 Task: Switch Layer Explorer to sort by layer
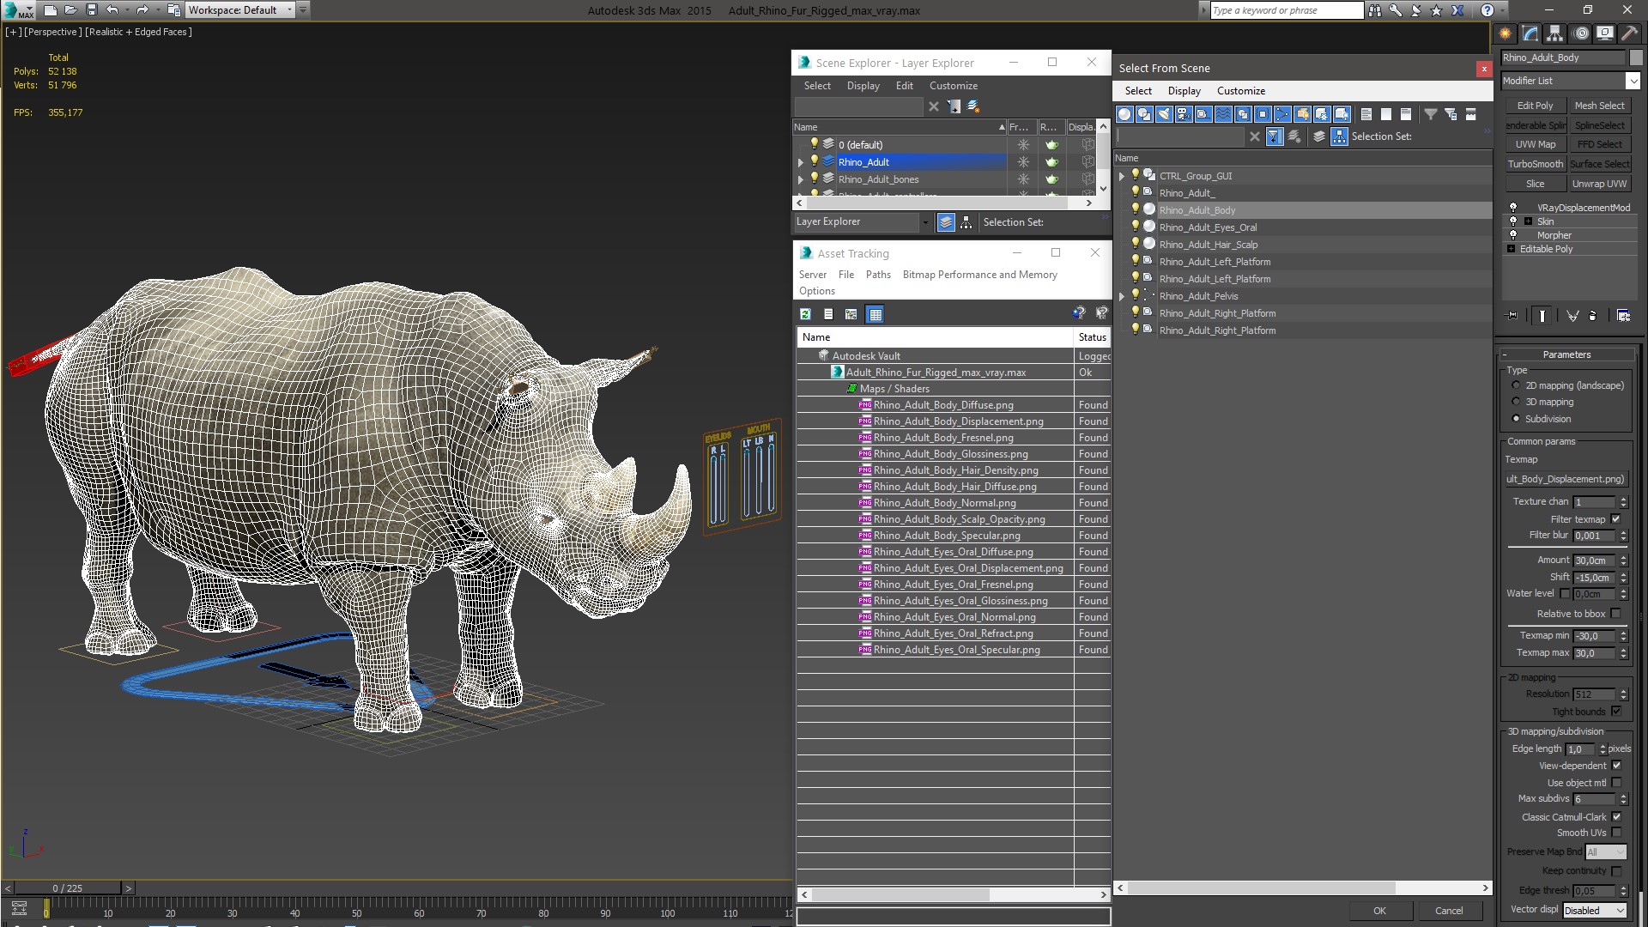click(x=946, y=222)
